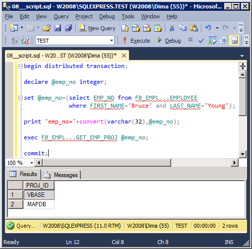Click the Paste clipboard icon
252x249 pixels.
194,28
